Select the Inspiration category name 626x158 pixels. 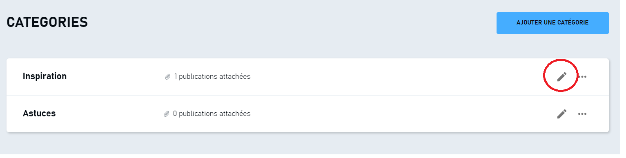45,76
